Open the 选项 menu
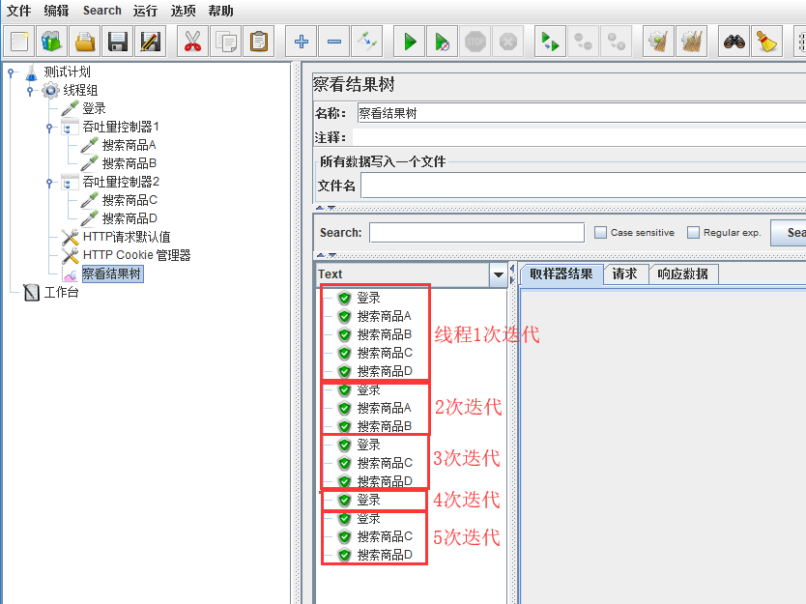This screenshot has height=604, width=806. click(184, 11)
